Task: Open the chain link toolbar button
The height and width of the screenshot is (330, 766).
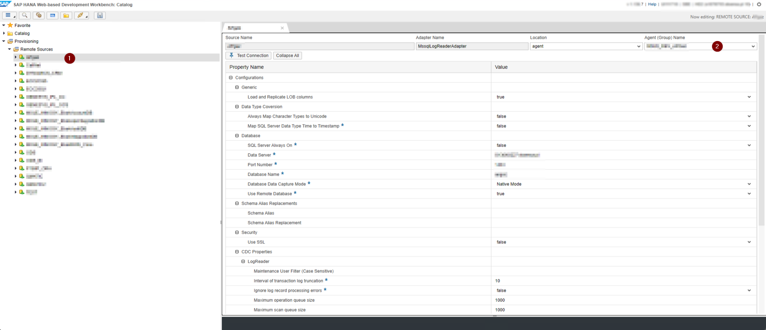Action: [x=81, y=15]
